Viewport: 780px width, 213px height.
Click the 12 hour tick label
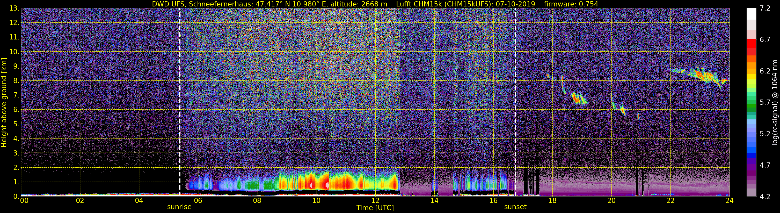coord(375,201)
